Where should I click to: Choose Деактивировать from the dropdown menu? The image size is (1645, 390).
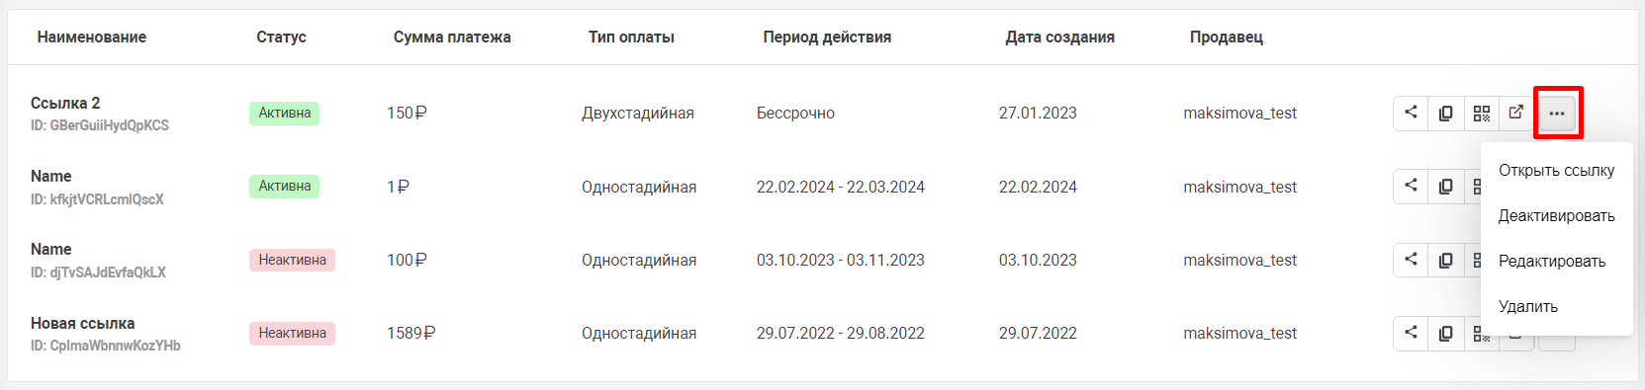point(1556,215)
